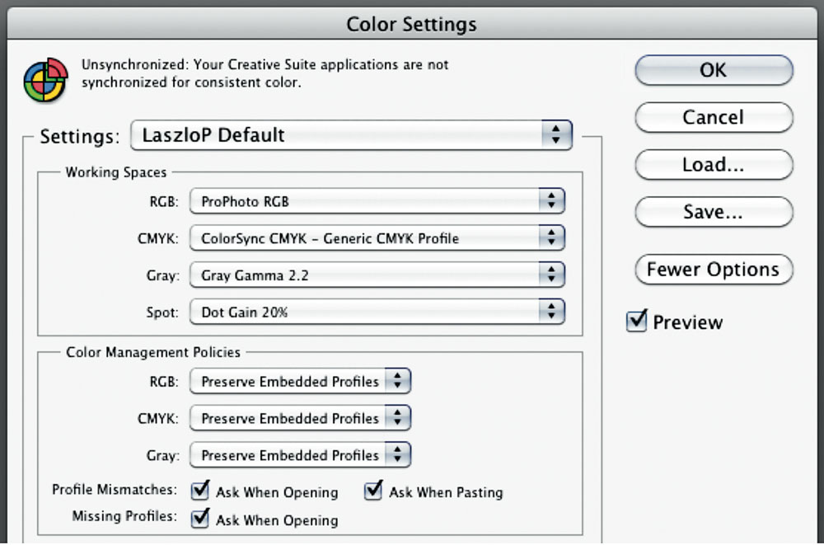Click the Color Settings title bar
Viewport: 824px width, 545px height.
[x=412, y=24]
